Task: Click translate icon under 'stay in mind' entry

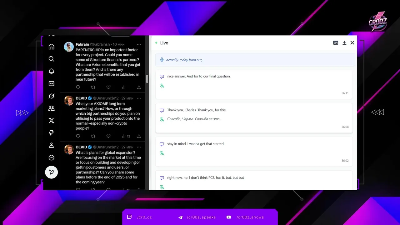Action: coord(162,153)
